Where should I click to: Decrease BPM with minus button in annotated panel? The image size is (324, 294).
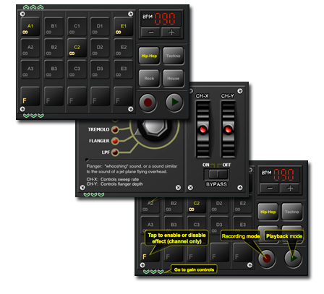tap(270, 189)
